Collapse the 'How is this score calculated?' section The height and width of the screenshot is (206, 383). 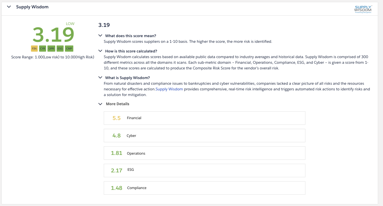pyautogui.click(x=100, y=51)
